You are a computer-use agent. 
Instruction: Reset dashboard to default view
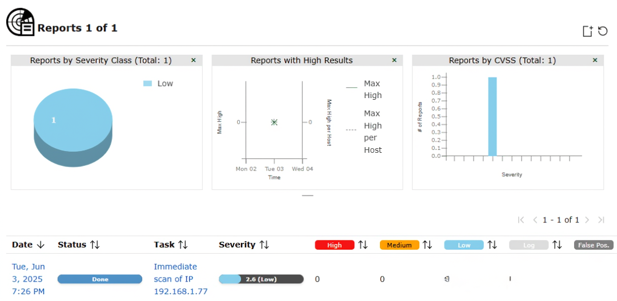[603, 31]
